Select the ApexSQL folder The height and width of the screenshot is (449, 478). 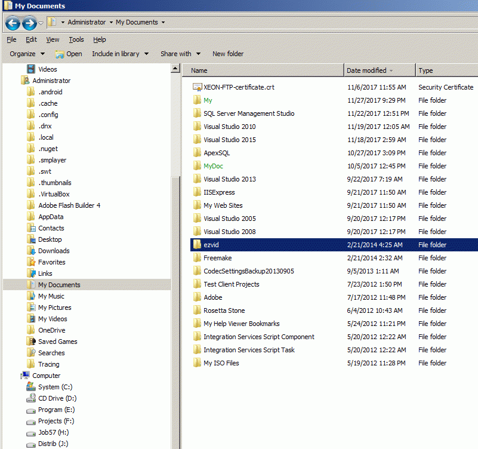211,153
